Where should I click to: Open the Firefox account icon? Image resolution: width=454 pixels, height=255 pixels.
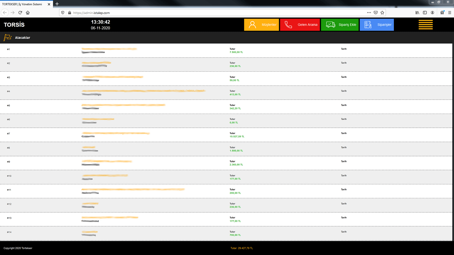tap(432, 13)
